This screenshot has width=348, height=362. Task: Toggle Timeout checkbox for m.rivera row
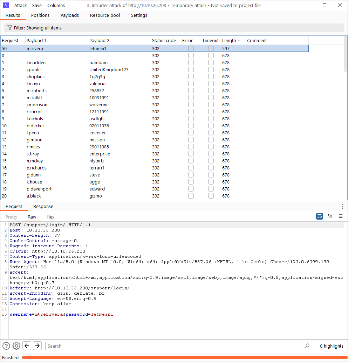[x=211, y=48]
